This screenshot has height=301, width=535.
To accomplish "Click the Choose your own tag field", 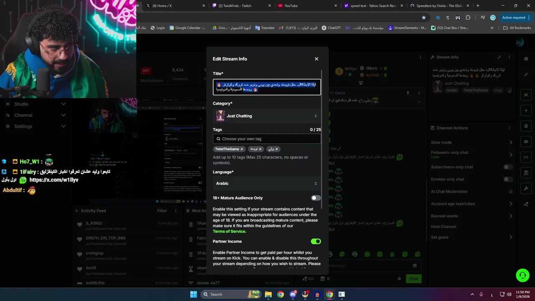I will (x=267, y=139).
